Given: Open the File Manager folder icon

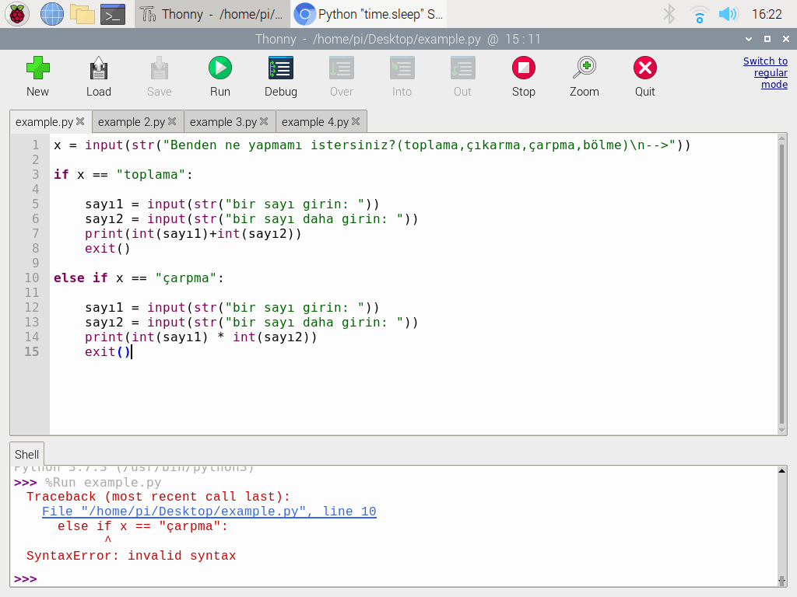Looking at the screenshot, I should click(83, 14).
